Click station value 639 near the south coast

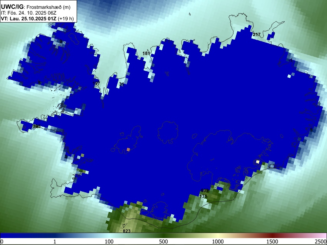[205, 191]
